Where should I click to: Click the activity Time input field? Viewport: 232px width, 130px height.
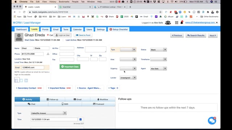[54, 119]
